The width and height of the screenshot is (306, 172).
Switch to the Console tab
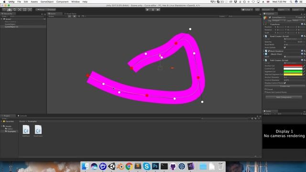click(22, 116)
